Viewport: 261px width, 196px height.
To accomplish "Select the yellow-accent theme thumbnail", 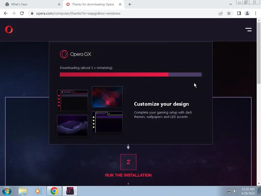I will pos(107,122).
